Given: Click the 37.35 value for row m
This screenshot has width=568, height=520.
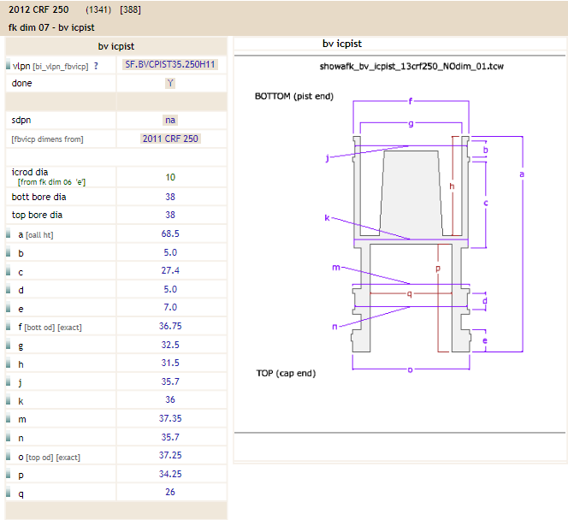Looking at the screenshot, I should click(170, 418).
